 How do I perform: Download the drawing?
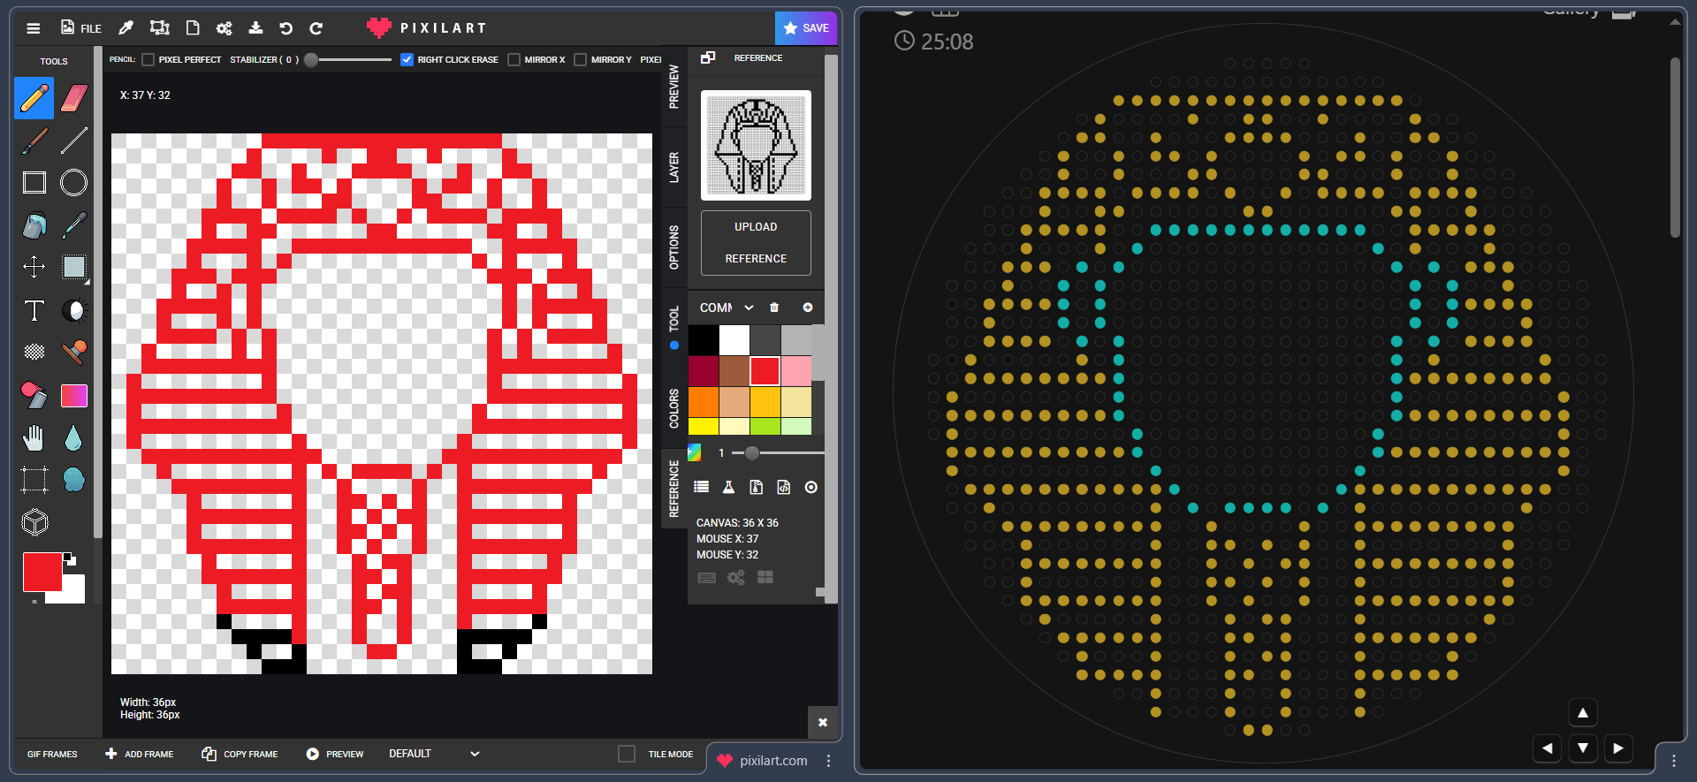255,28
